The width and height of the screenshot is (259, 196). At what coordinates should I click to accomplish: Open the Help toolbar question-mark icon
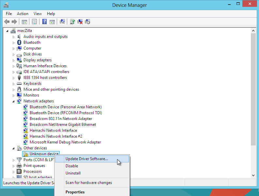pyautogui.click(x=44, y=22)
